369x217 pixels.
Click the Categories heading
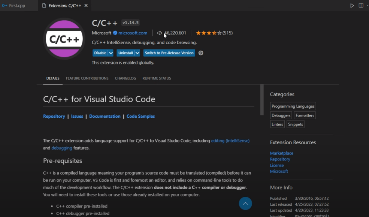pyautogui.click(x=282, y=94)
